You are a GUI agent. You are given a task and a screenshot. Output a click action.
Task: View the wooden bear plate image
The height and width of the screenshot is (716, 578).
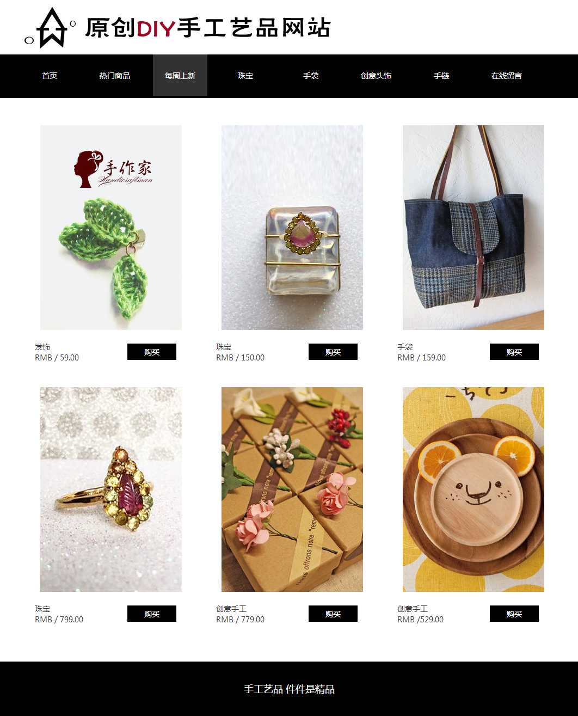tap(474, 489)
